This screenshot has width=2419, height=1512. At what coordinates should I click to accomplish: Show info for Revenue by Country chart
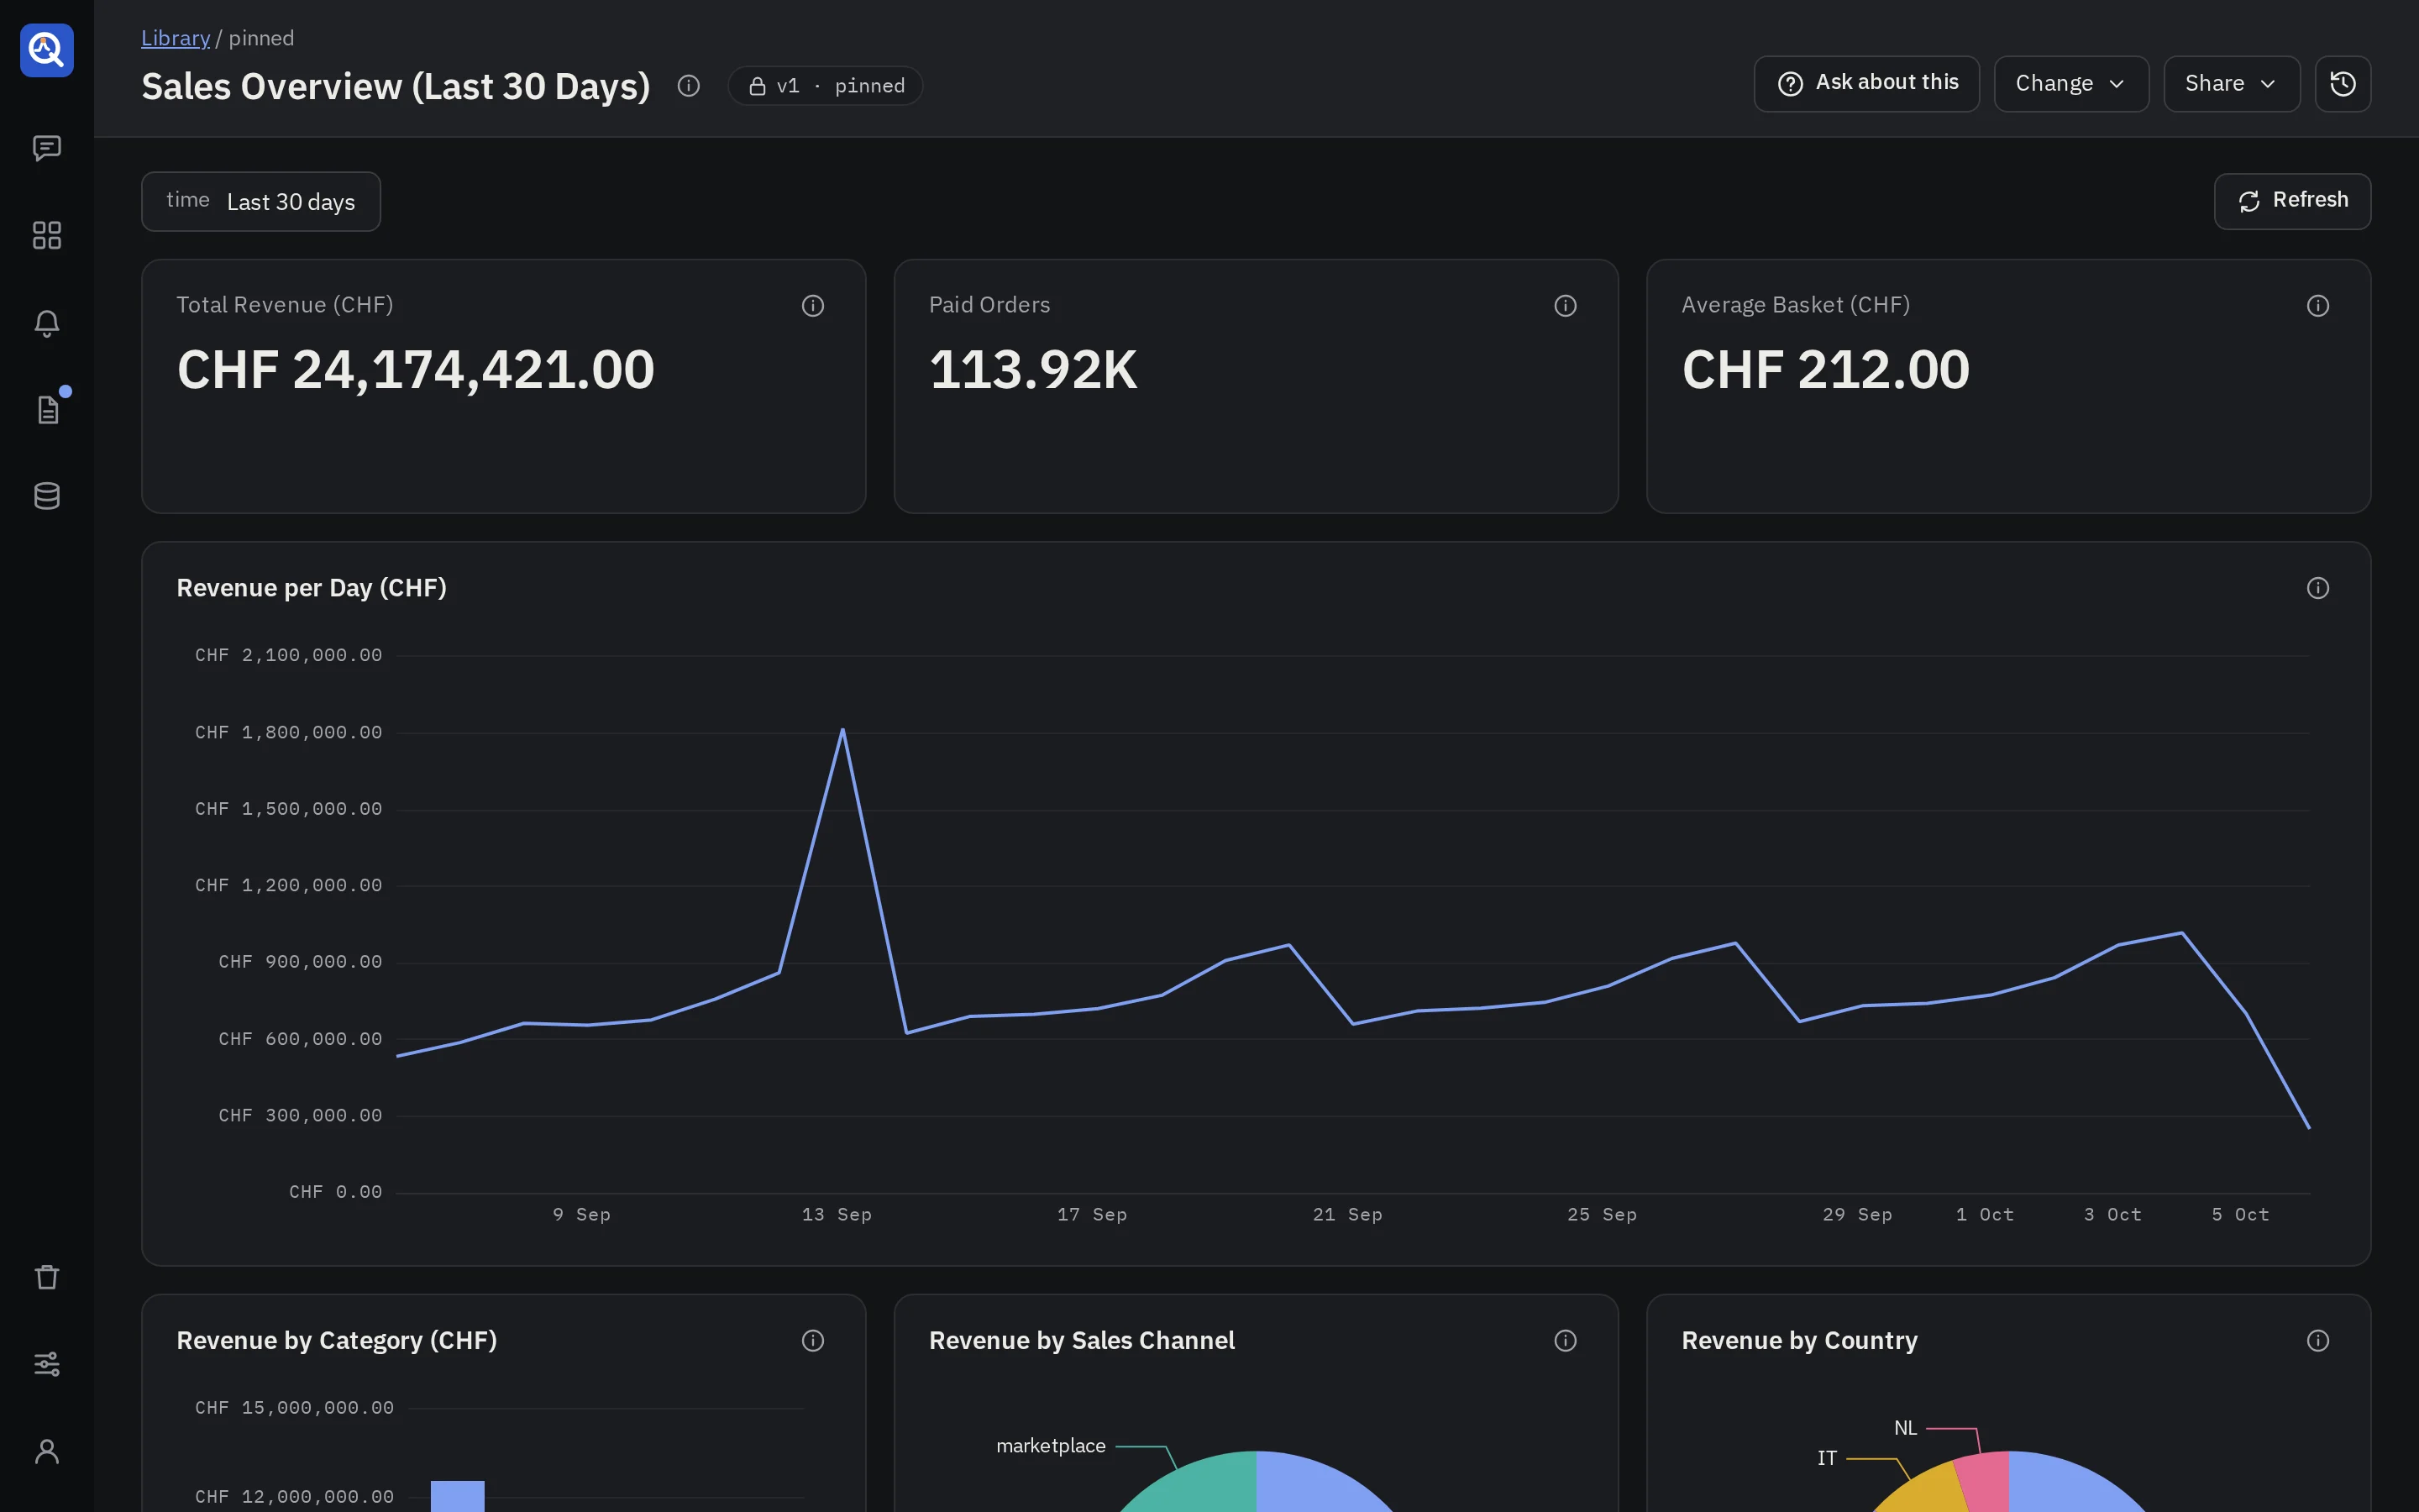(x=2318, y=1341)
